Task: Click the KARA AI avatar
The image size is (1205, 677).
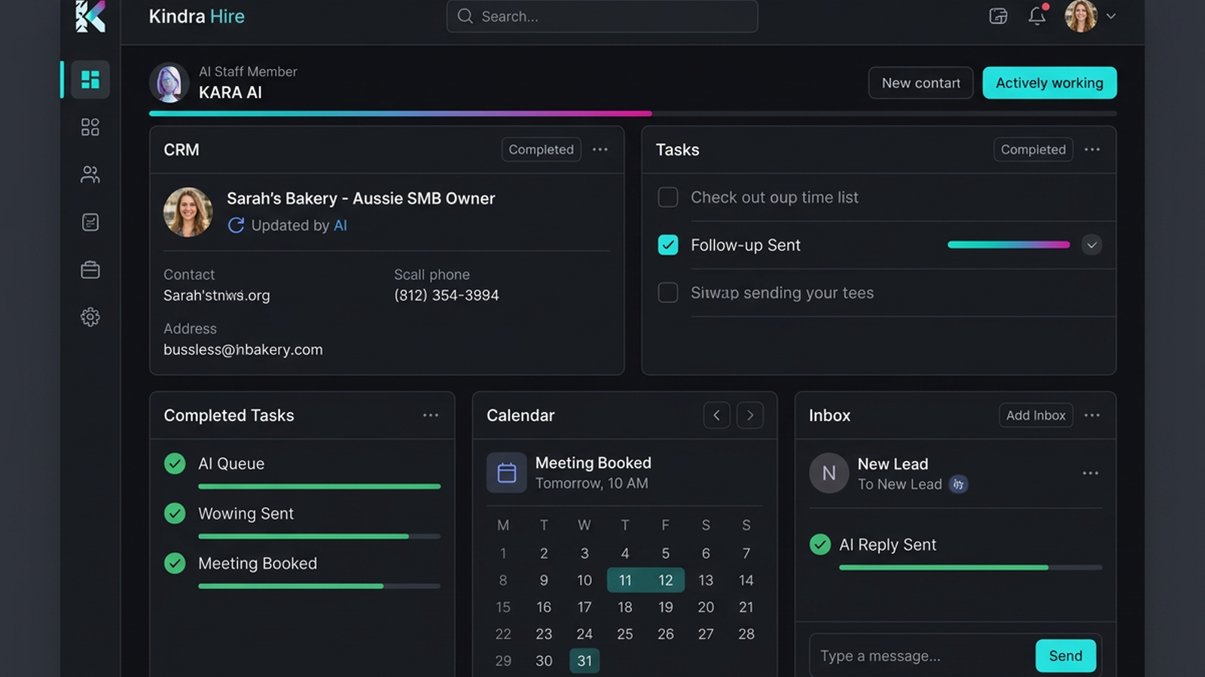Action: [x=169, y=83]
